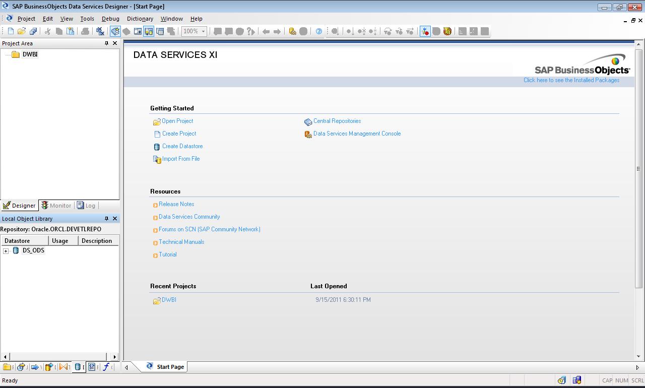Expand the DS_ODS datastore node

(x=6, y=251)
